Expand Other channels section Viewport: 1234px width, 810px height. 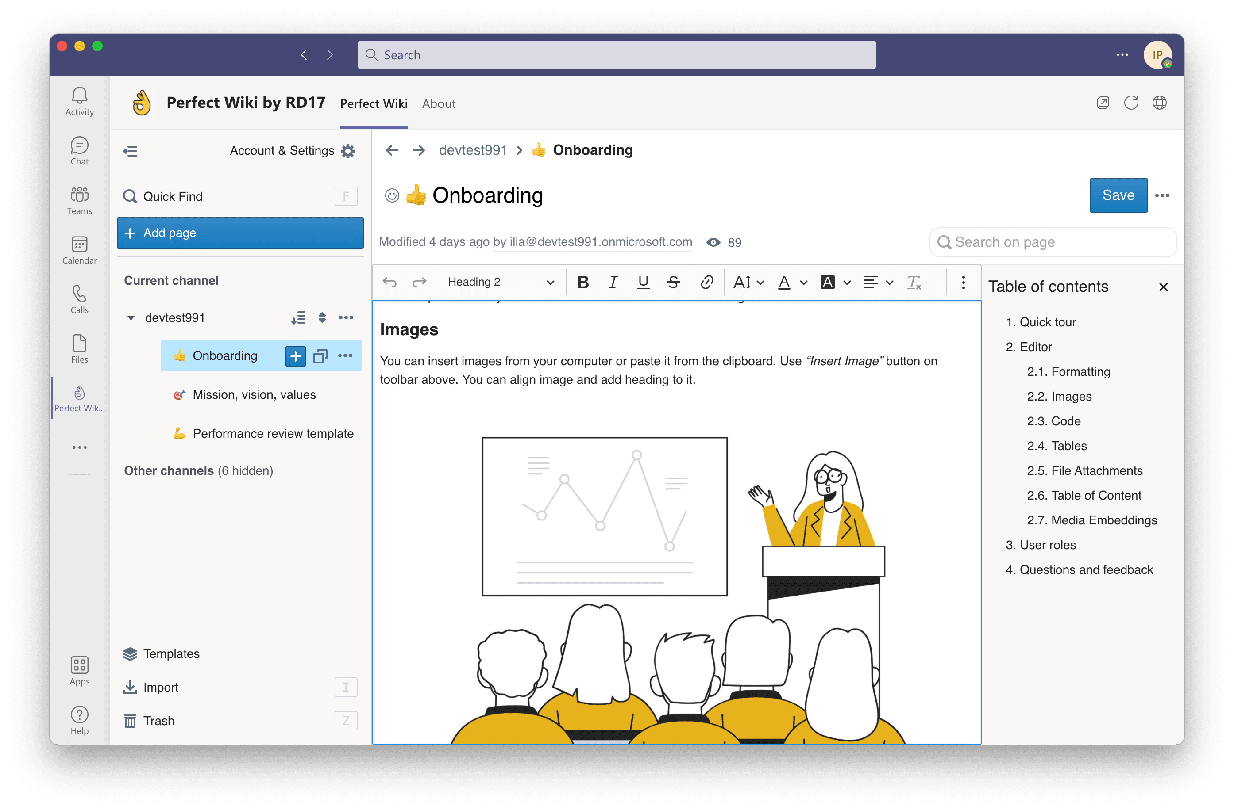[x=198, y=470]
